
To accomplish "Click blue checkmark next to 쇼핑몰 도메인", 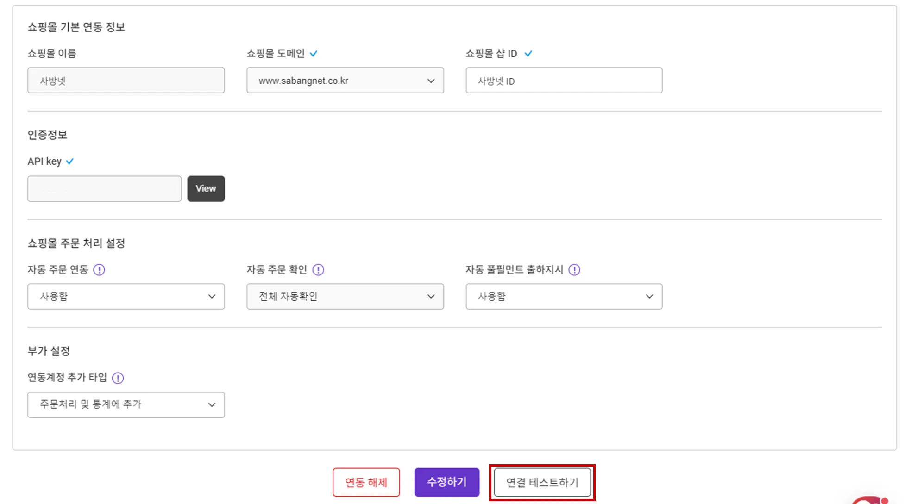I will 314,54.
